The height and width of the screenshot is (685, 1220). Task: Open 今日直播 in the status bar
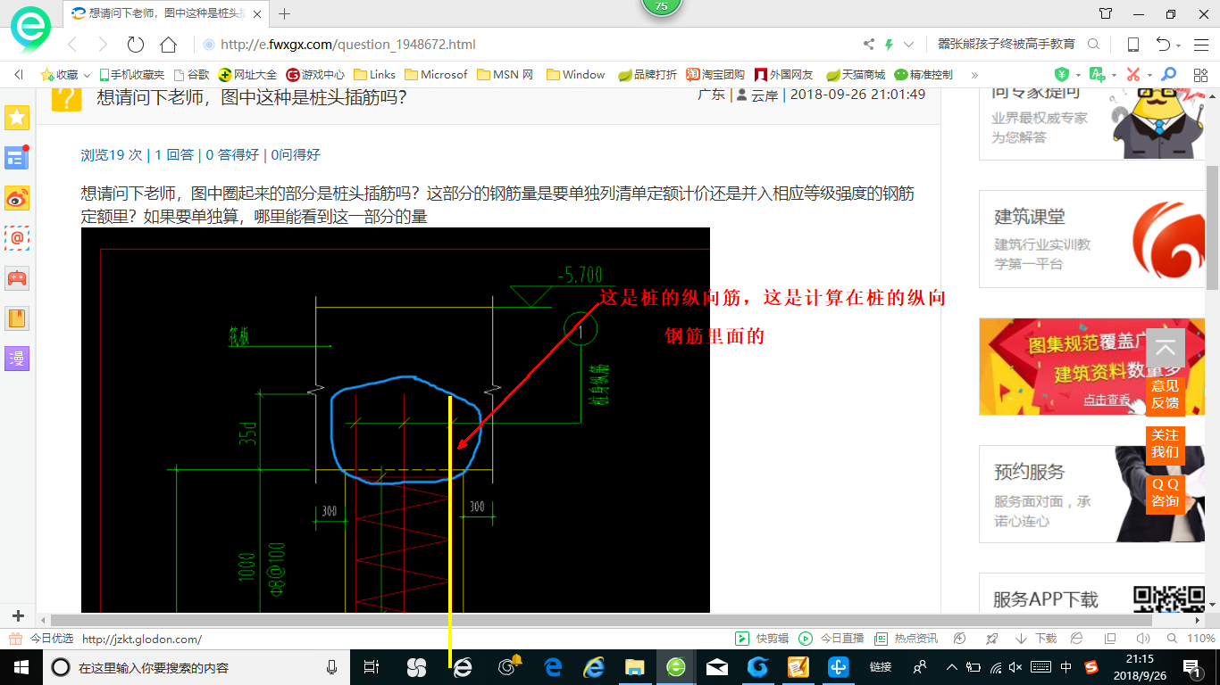pos(831,639)
